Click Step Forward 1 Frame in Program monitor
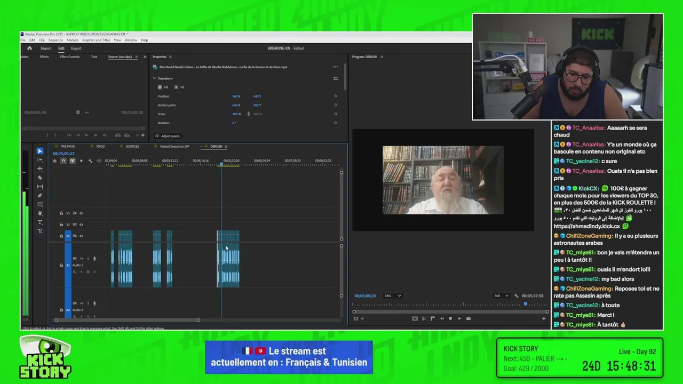 coord(459,318)
